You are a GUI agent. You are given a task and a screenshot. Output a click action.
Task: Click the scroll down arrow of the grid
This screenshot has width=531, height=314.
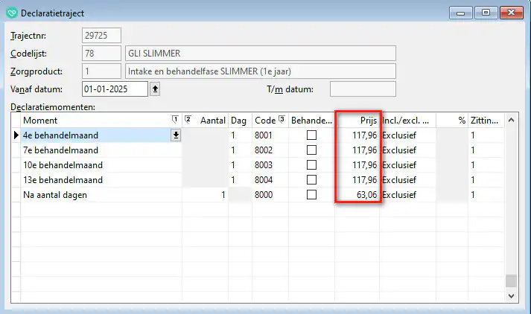(510, 295)
